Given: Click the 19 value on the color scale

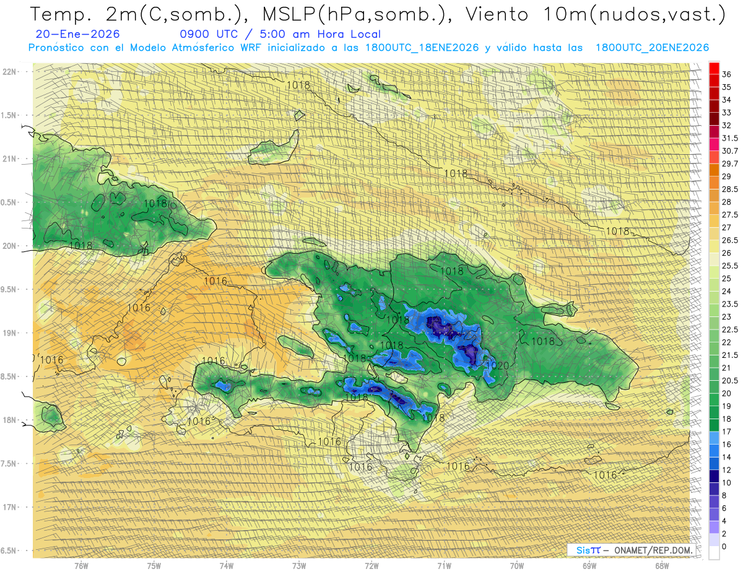Looking at the screenshot, I should 727,406.
